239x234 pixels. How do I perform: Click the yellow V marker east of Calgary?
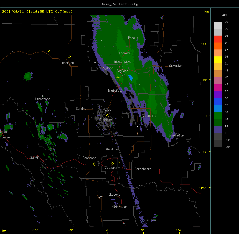coord(119,162)
